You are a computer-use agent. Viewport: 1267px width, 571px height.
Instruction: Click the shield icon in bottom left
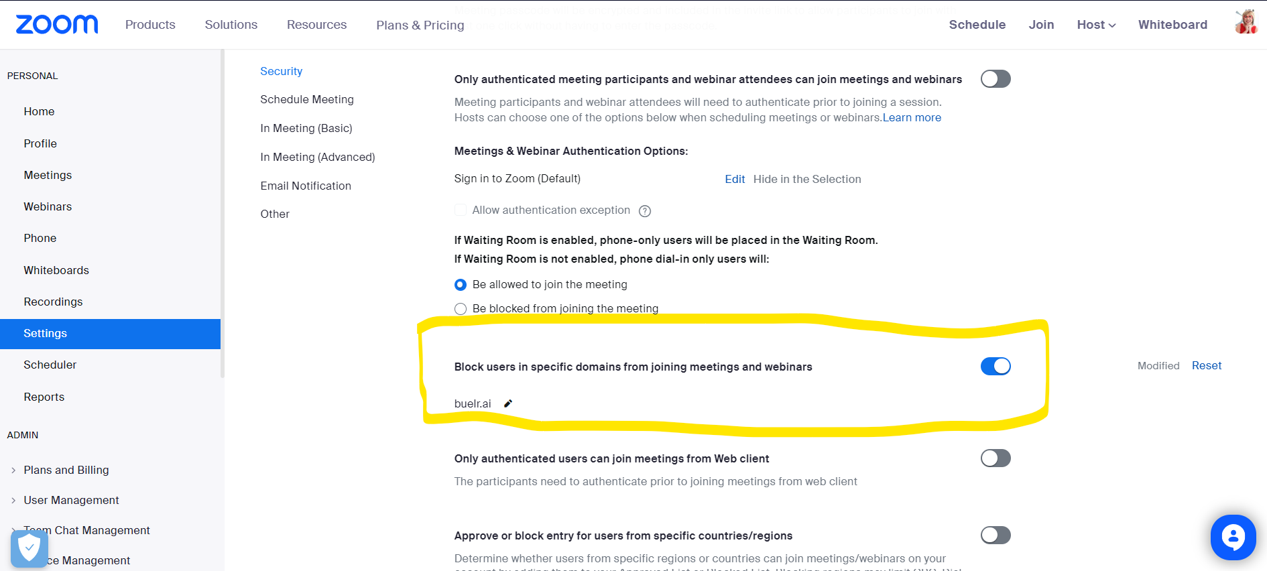click(x=29, y=547)
